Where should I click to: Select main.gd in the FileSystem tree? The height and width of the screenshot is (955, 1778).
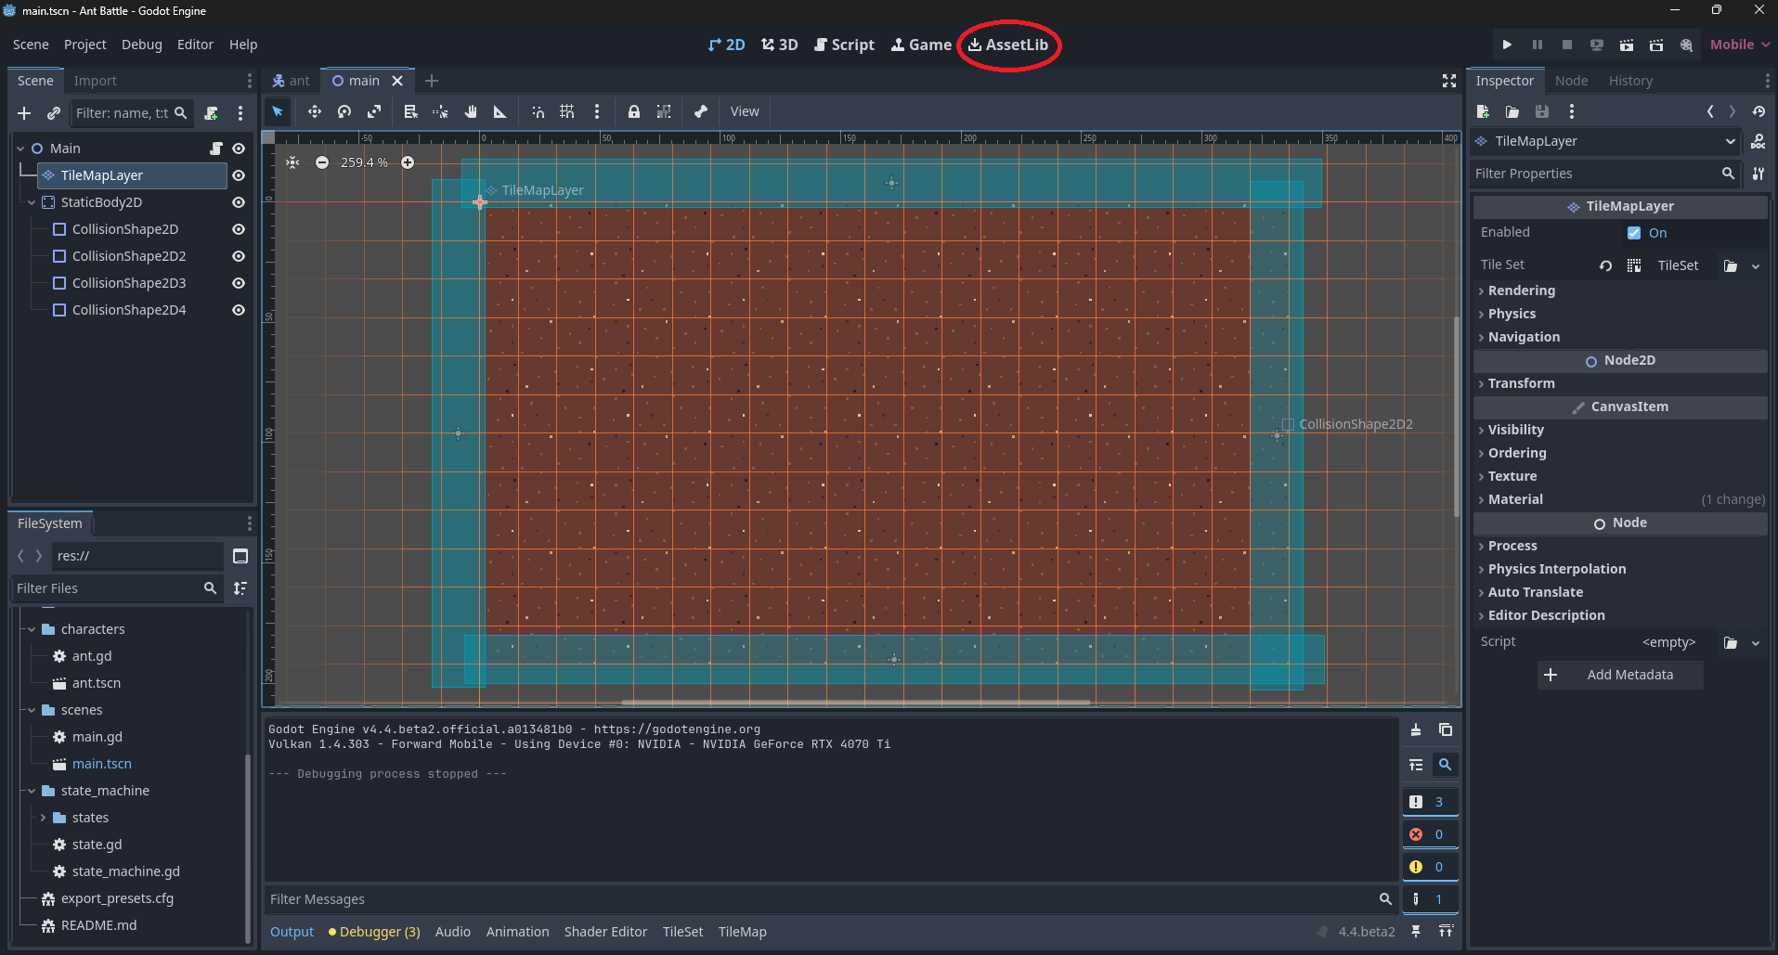coord(97,737)
